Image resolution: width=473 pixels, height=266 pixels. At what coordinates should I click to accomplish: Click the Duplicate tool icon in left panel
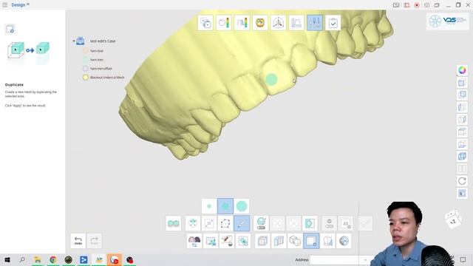tap(10, 30)
